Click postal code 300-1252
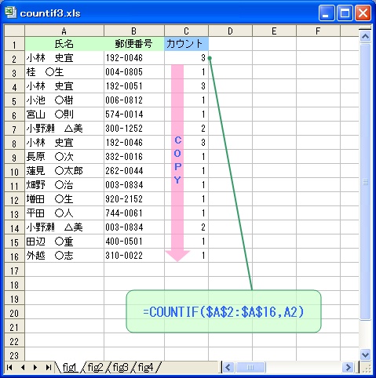The width and height of the screenshot is (376, 378). coord(134,129)
